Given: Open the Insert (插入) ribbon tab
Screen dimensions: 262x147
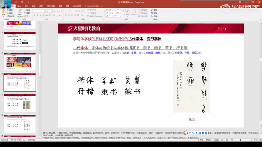Looking at the screenshot, I should click(x=19, y=6).
